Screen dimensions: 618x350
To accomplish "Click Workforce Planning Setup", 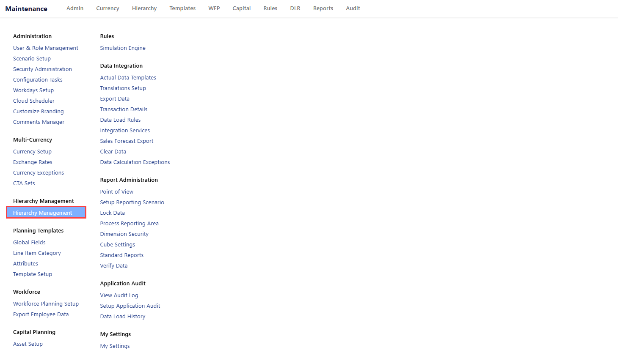I will (46, 304).
